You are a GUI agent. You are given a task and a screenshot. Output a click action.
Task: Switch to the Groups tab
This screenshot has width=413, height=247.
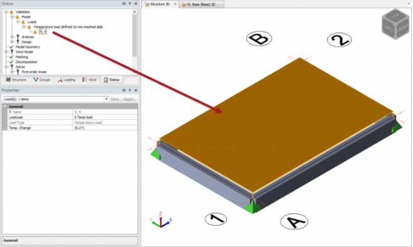coord(41,80)
